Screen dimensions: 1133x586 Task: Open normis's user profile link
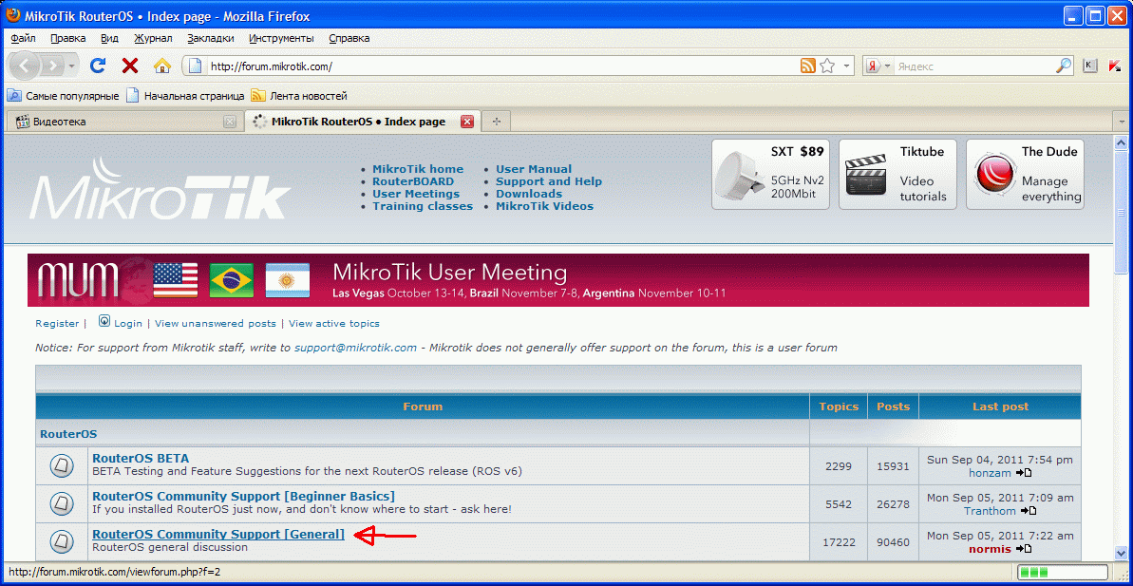point(990,549)
